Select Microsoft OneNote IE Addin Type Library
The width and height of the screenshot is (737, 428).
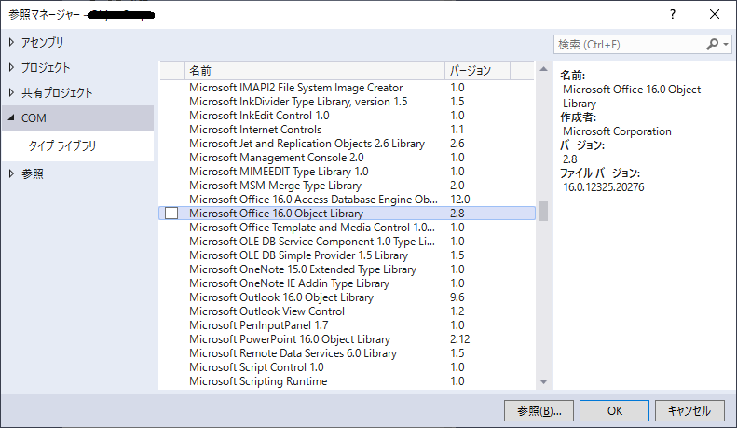click(347, 283)
